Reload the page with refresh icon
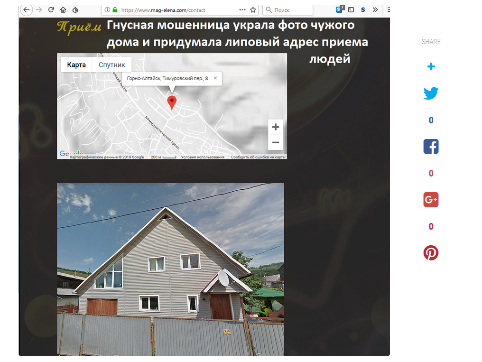Image resolution: width=482 pixels, height=362 pixels. [x=51, y=9]
